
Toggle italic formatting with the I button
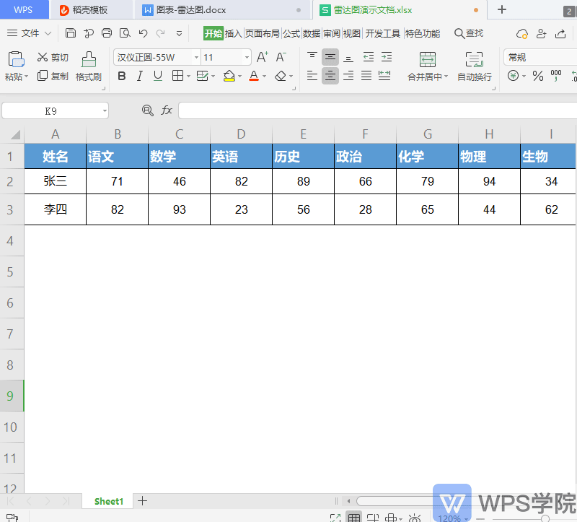click(x=139, y=77)
